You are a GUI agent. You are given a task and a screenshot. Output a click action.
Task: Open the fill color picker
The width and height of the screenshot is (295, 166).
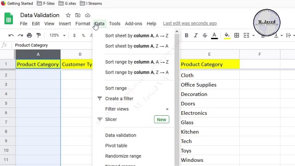tap(227, 36)
